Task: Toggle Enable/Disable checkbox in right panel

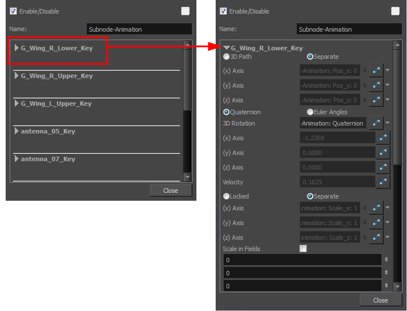Action: [223, 11]
